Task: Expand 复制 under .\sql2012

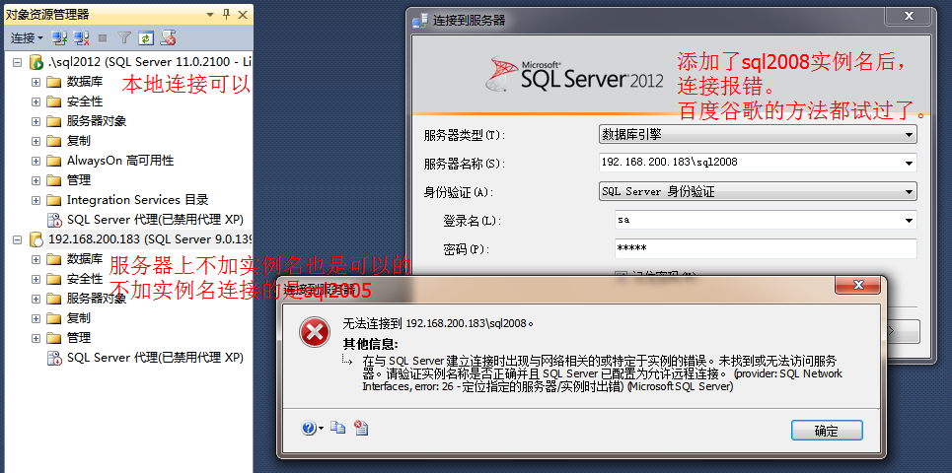Action: click(x=37, y=141)
